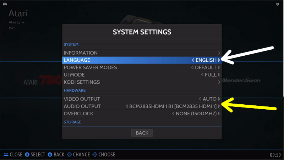This screenshot has width=284, height=160.
Task: Cycle Power Saver Modes right arrow
Action: coord(219,67)
